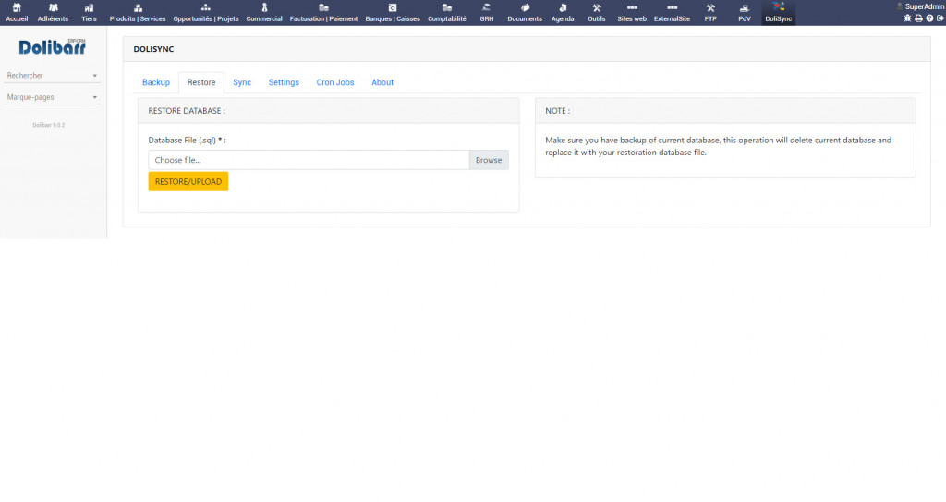Open Facturation | Paiement module
Viewport: 946px width, 502px height.
[x=323, y=12]
